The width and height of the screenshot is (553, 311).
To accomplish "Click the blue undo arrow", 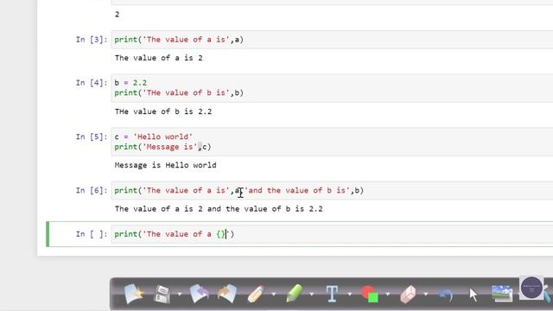I will [x=446, y=295].
